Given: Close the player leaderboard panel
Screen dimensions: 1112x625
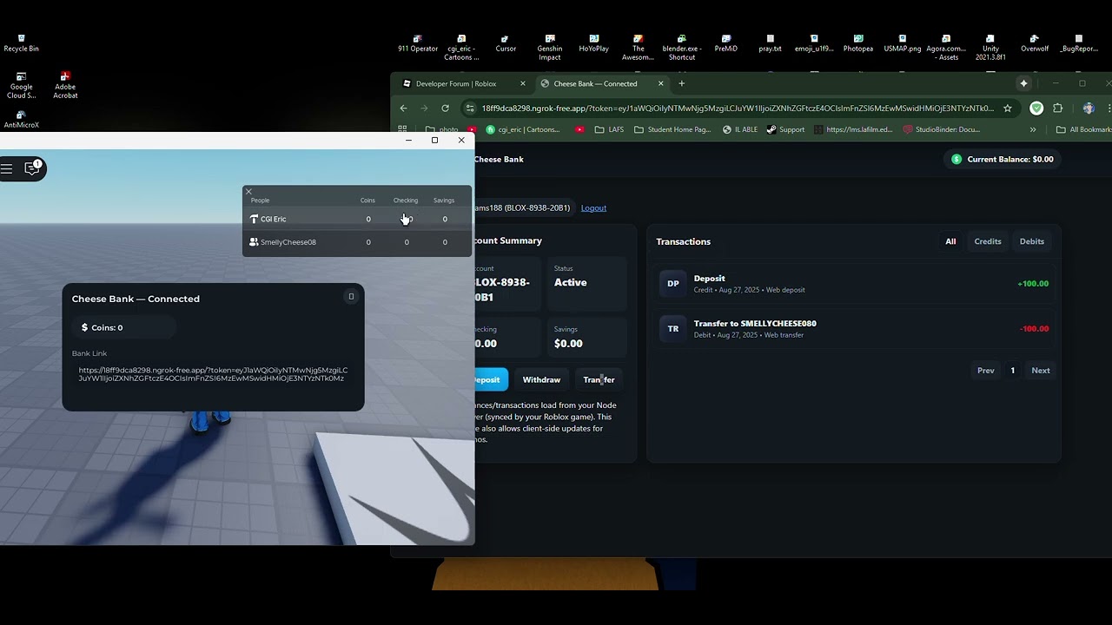Looking at the screenshot, I should 248,192.
